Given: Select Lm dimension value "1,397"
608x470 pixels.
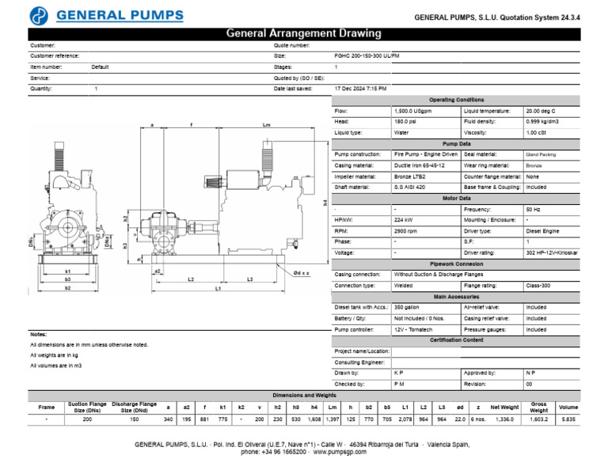Looking at the screenshot, I should pos(332,419).
